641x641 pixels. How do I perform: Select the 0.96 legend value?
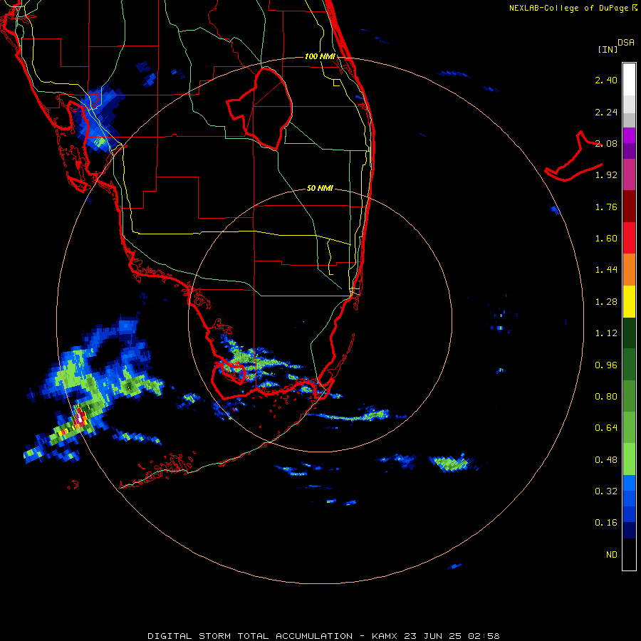tap(606, 365)
